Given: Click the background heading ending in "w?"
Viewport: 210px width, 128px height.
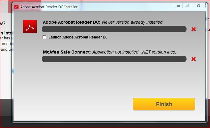Looking at the screenshot, I should tap(3, 23).
